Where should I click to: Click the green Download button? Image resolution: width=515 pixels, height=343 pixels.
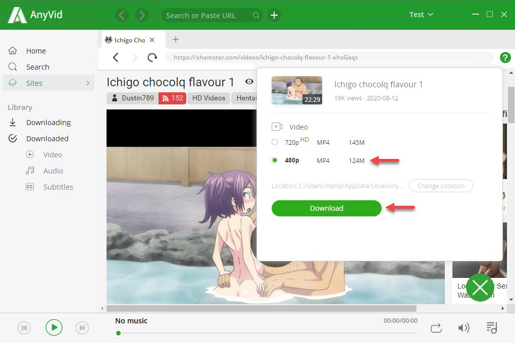click(327, 208)
